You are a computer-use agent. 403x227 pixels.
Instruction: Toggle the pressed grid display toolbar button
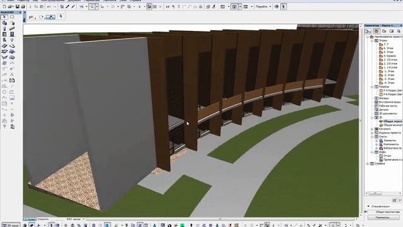click(x=149, y=7)
